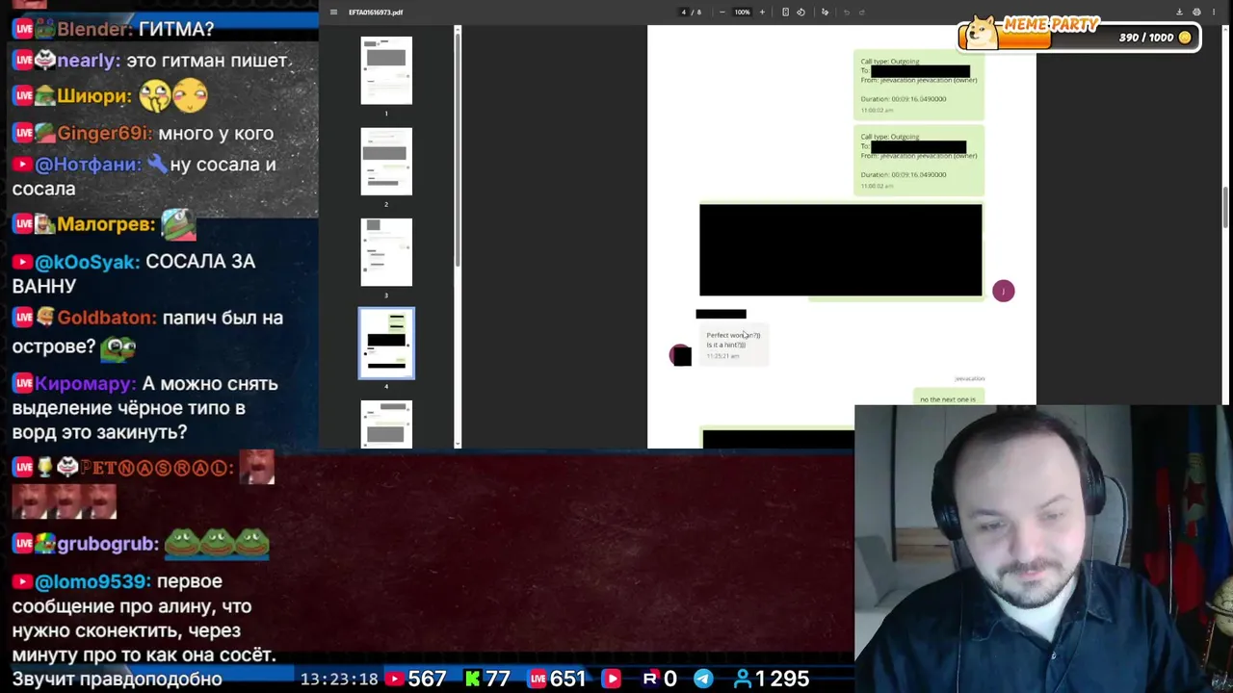The width and height of the screenshot is (1233, 693).
Task: Click the large redacted black block
Action: tap(841, 250)
